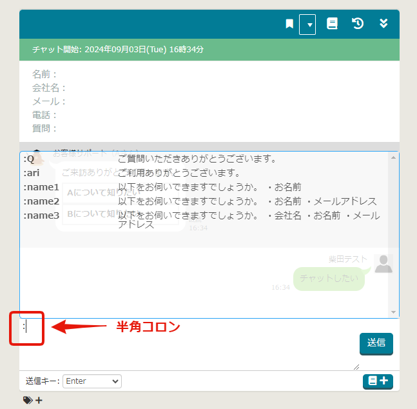Select the :Q canned response suggestion
Image resolution: width=417 pixels, height=409 pixels.
(x=193, y=159)
